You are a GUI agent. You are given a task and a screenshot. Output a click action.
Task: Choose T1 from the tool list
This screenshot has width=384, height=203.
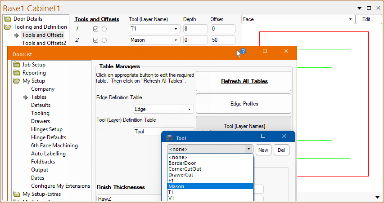click(210, 192)
